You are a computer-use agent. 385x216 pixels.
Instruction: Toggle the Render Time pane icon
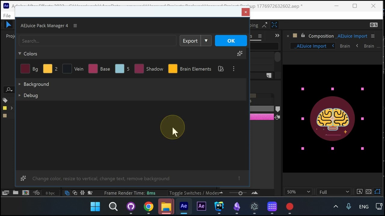[90, 193]
